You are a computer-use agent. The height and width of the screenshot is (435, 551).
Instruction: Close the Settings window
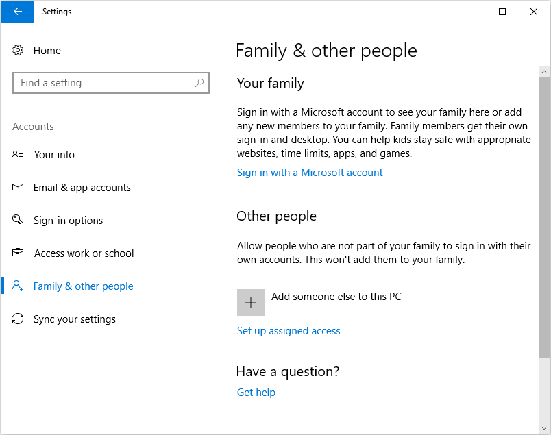click(x=534, y=12)
